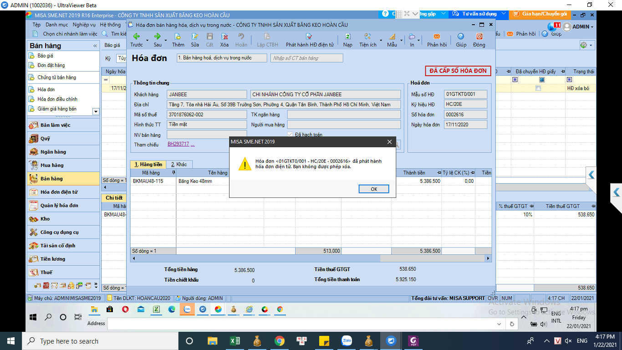This screenshot has height=350, width=622.
Task: Open dropdown arrow next to Mẫu
Action: pos(401,40)
